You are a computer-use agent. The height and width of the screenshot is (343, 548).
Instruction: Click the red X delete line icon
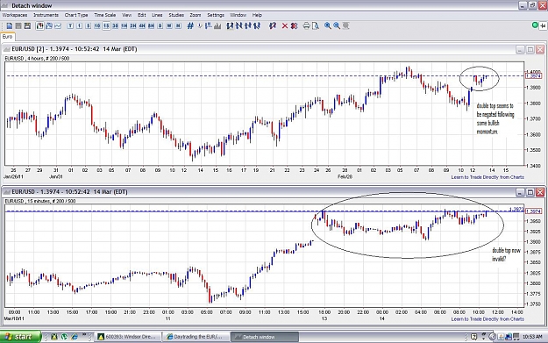point(285,25)
